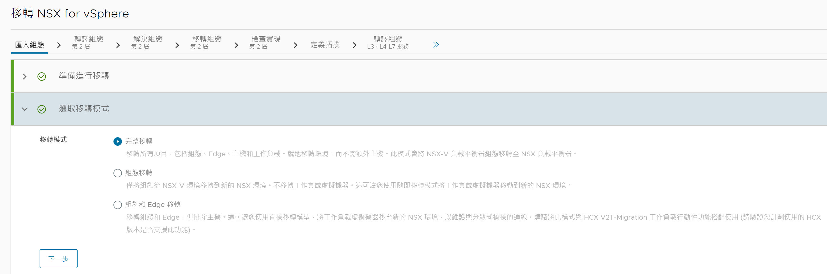Image resolution: width=827 pixels, height=274 pixels.
Task: Select 組態和 Edge 移轉 radio option
Action: coord(117,205)
